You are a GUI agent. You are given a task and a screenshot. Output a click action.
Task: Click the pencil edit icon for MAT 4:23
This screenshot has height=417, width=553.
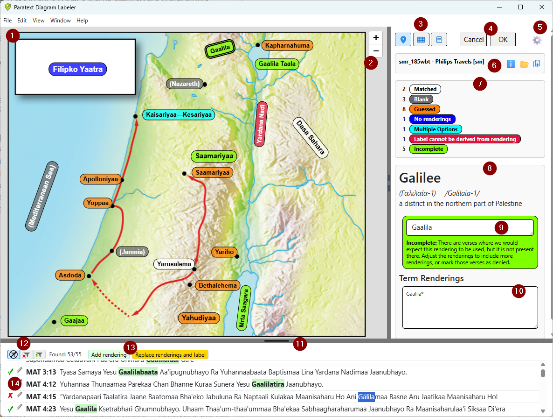(x=19, y=408)
